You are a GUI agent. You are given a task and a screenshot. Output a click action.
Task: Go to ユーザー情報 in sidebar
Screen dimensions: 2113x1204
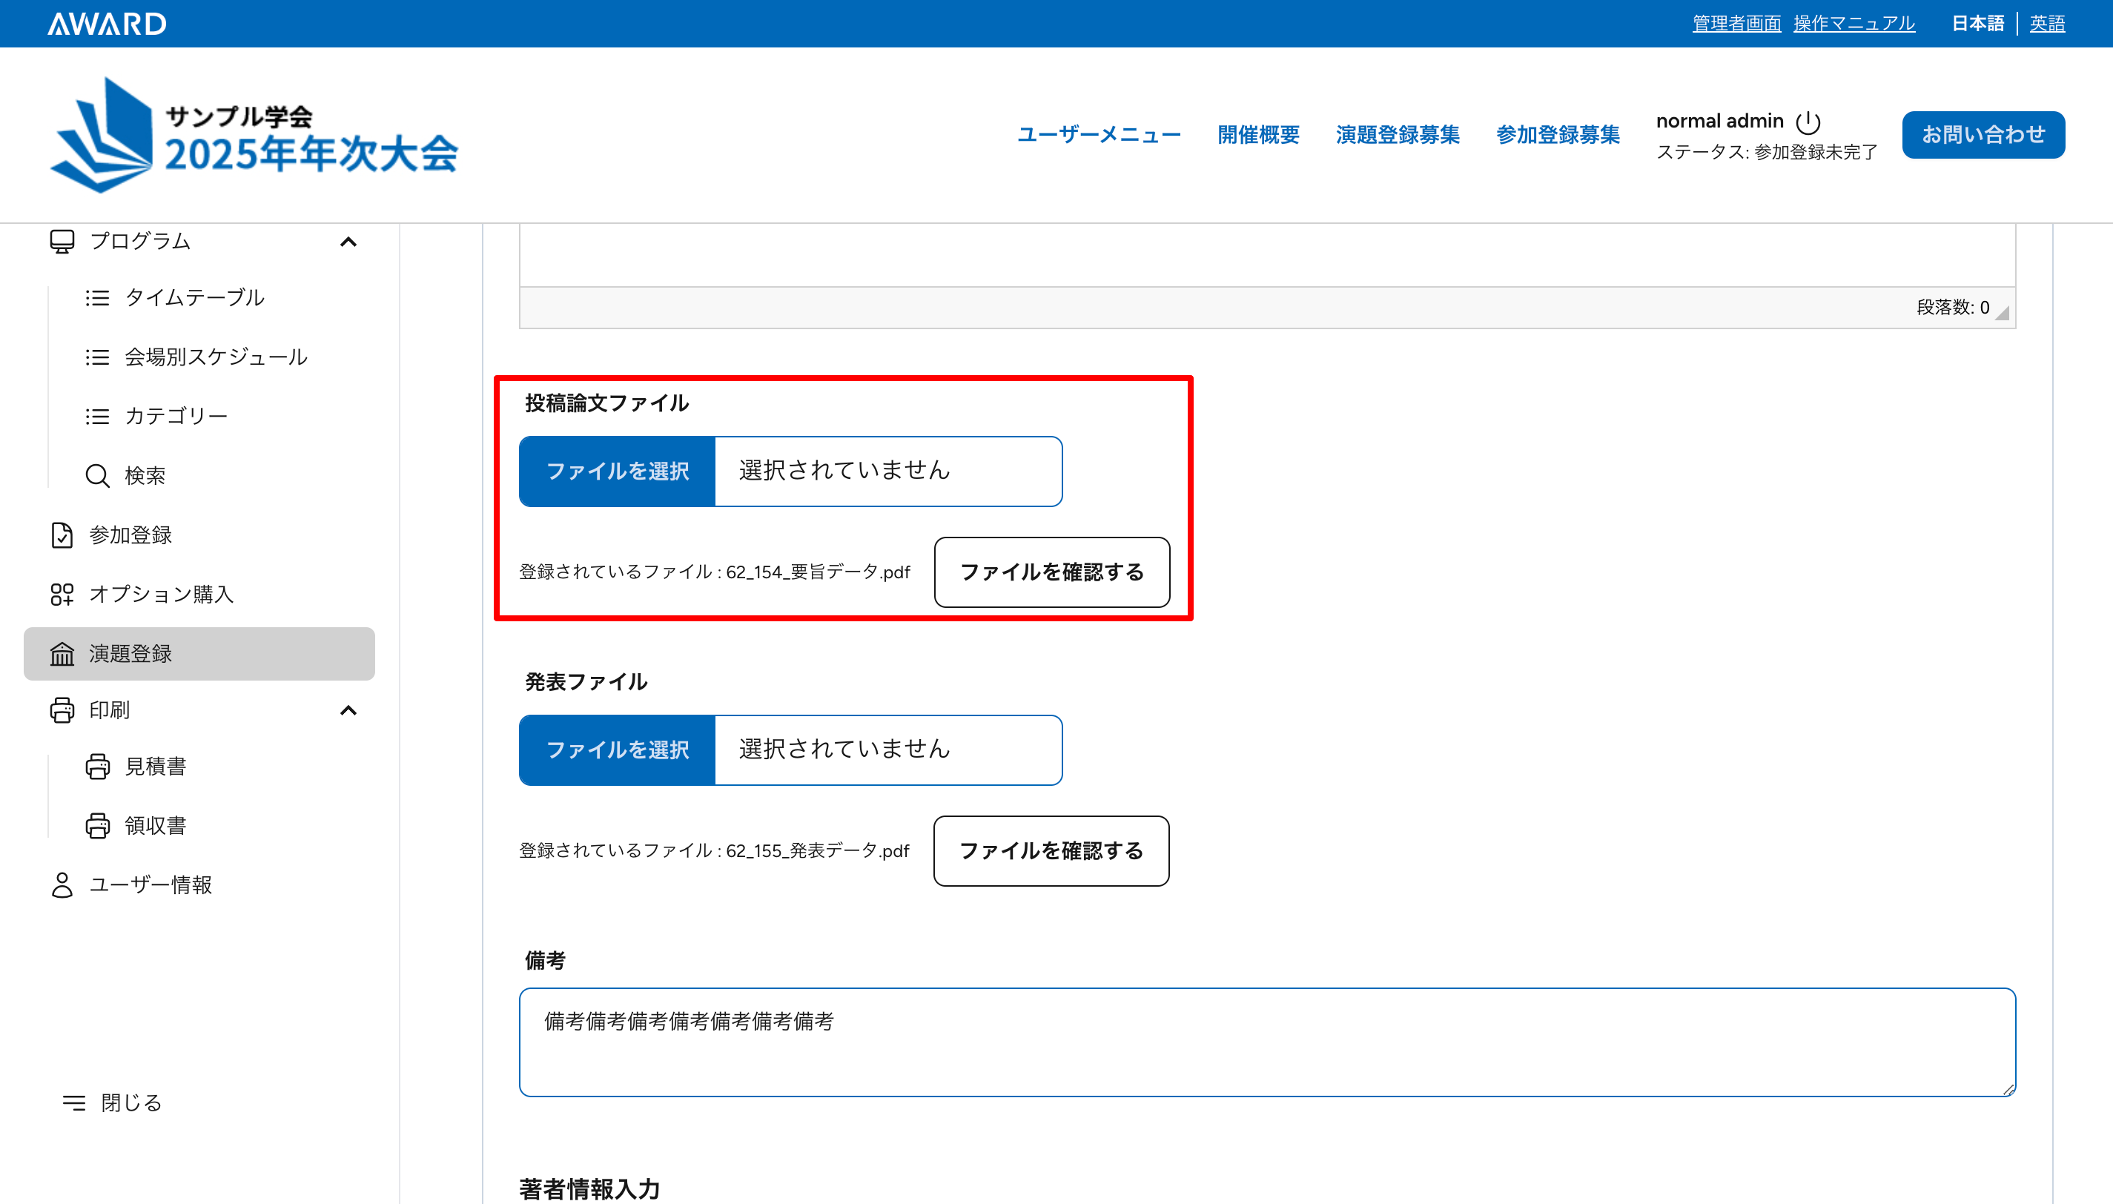pyautogui.click(x=151, y=884)
